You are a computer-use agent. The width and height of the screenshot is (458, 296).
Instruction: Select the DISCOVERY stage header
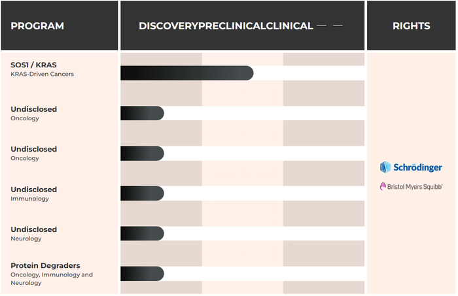point(168,26)
